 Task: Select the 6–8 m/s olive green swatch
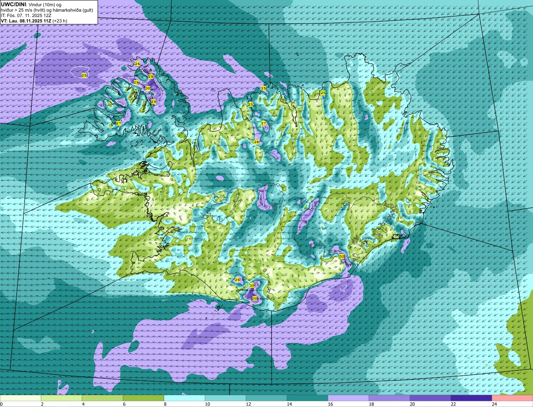tap(144, 398)
